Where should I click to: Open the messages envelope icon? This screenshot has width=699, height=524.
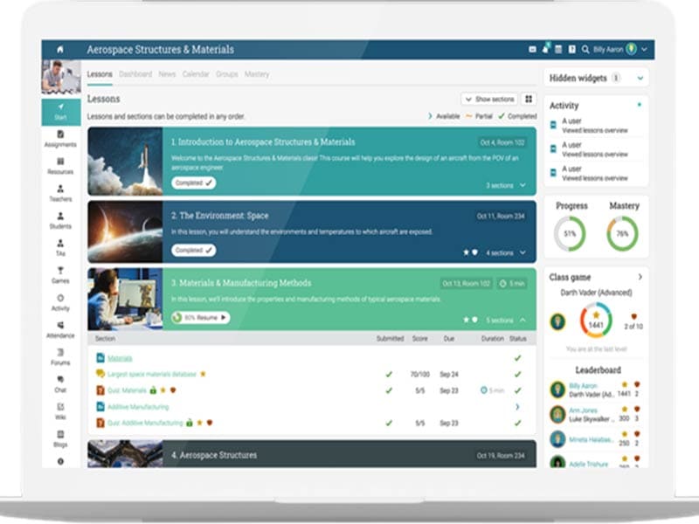tap(532, 50)
